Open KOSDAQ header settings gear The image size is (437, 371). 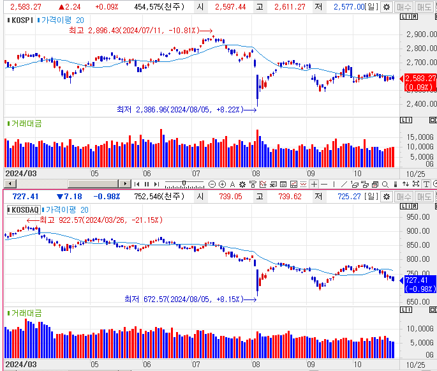tap(386, 197)
